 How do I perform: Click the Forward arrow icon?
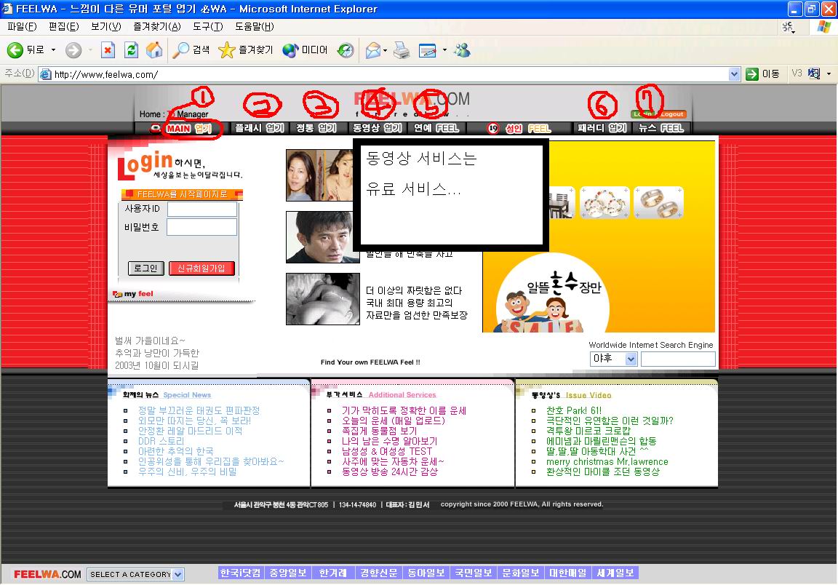(73, 50)
